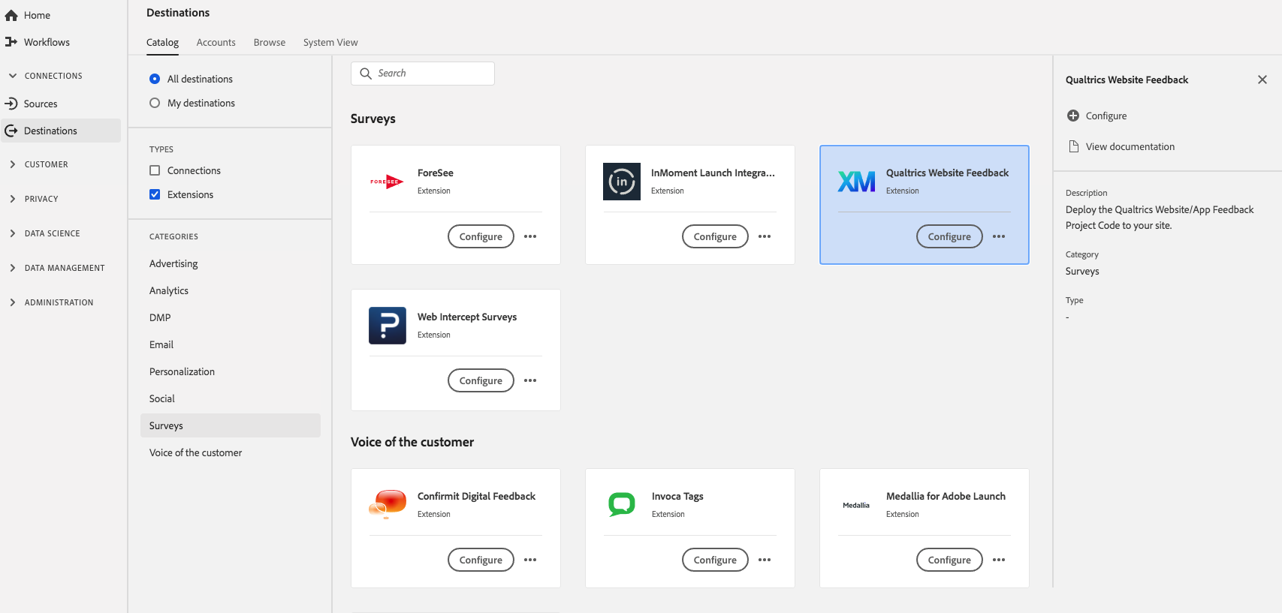Click the ForeSee logo icon
Viewport: 1282px width, 613px height.
pyautogui.click(x=388, y=182)
